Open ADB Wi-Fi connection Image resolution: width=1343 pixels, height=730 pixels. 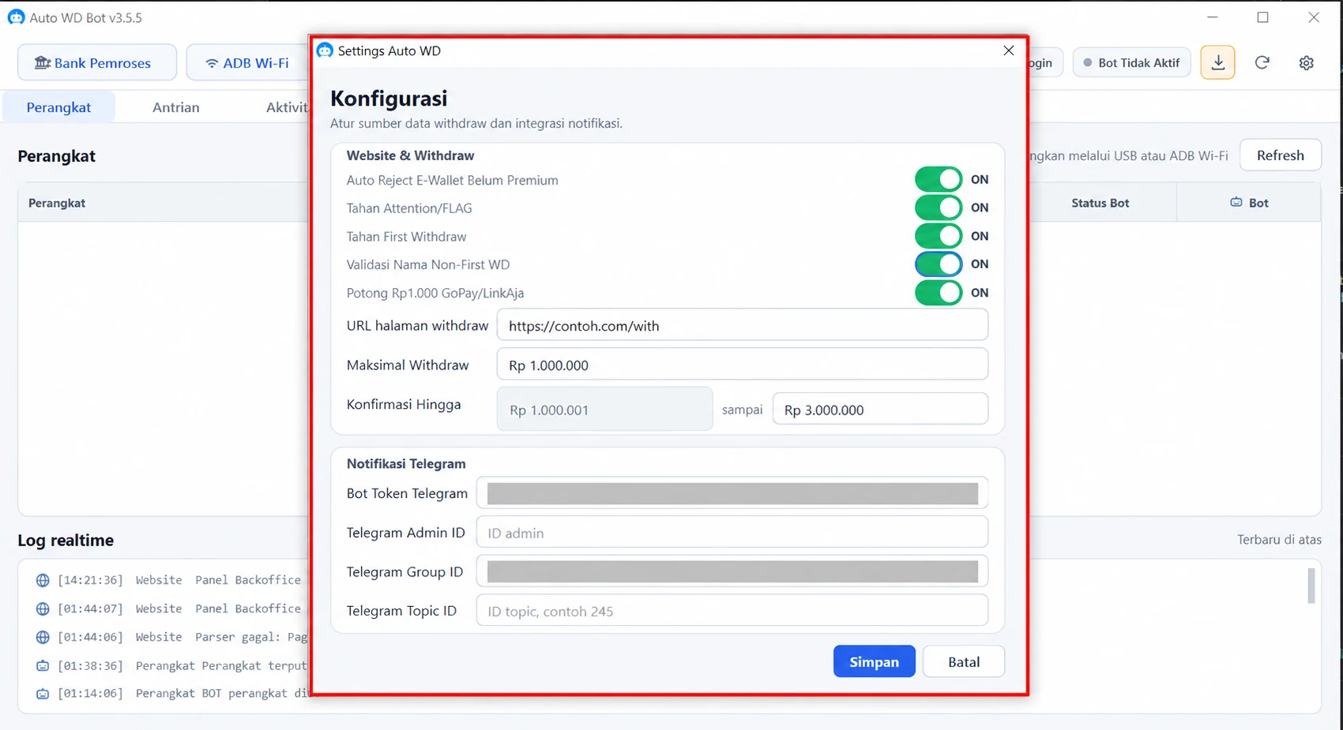click(x=247, y=62)
